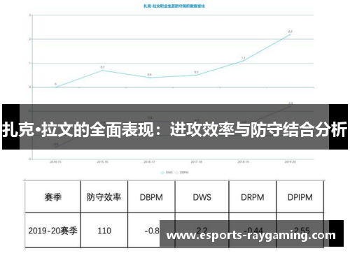Viewport: 350px width, 253px height.
Task: Click y-axis label 1 on the chart
Action: pyautogui.click(x=29, y=63)
